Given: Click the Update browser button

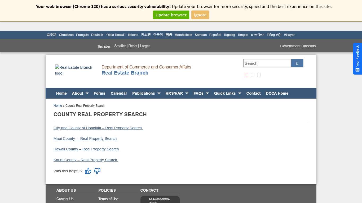Looking at the screenshot, I should pyautogui.click(x=171, y=15).
